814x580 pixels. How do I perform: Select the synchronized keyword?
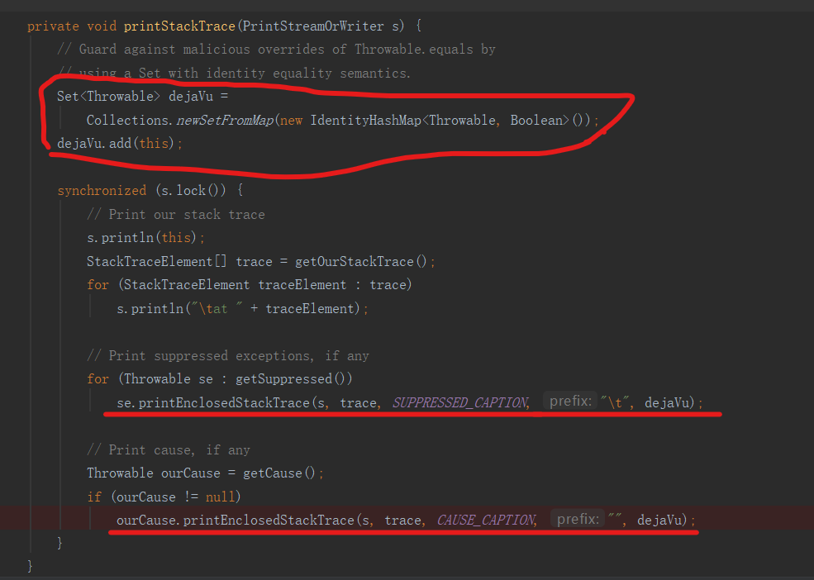(101, 190)
